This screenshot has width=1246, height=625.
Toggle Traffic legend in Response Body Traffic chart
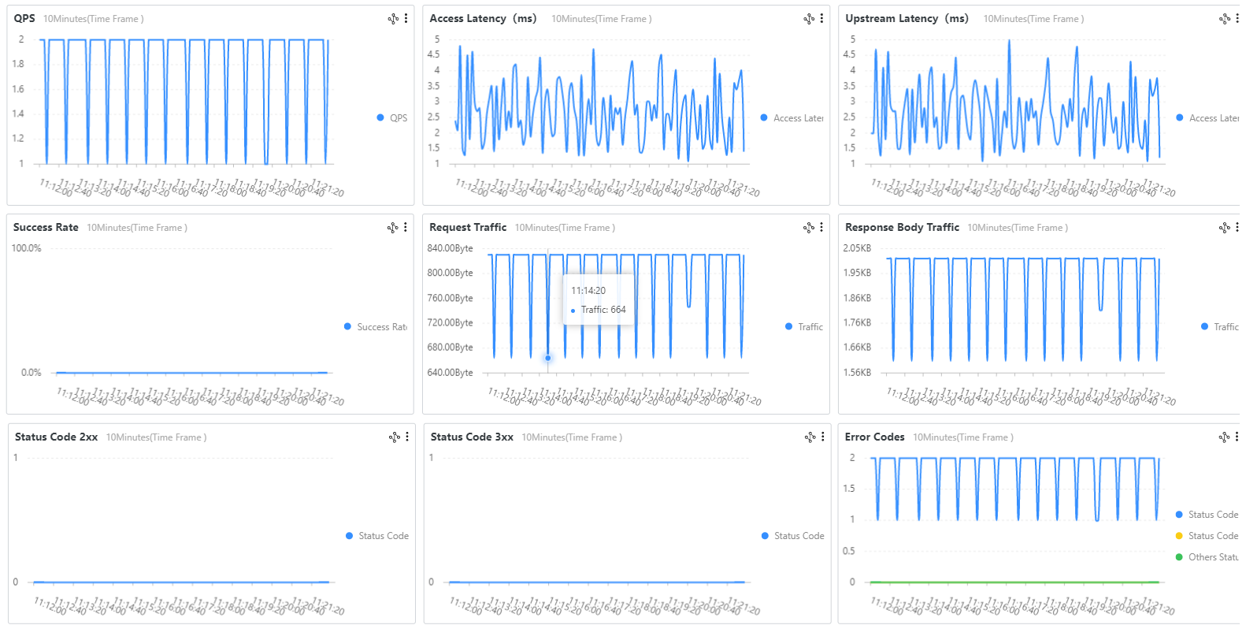[1220, 326]
